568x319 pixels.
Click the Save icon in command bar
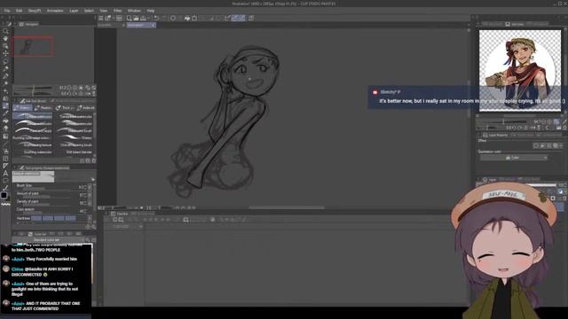(x=143, y=18)
